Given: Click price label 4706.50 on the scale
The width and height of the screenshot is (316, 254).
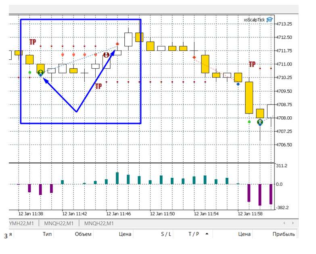Looking at the screenshot, I should point(284,145).
